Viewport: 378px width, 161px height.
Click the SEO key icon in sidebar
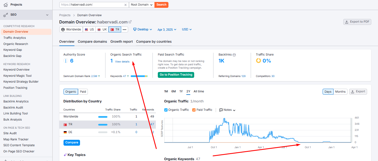click(6, 15)
